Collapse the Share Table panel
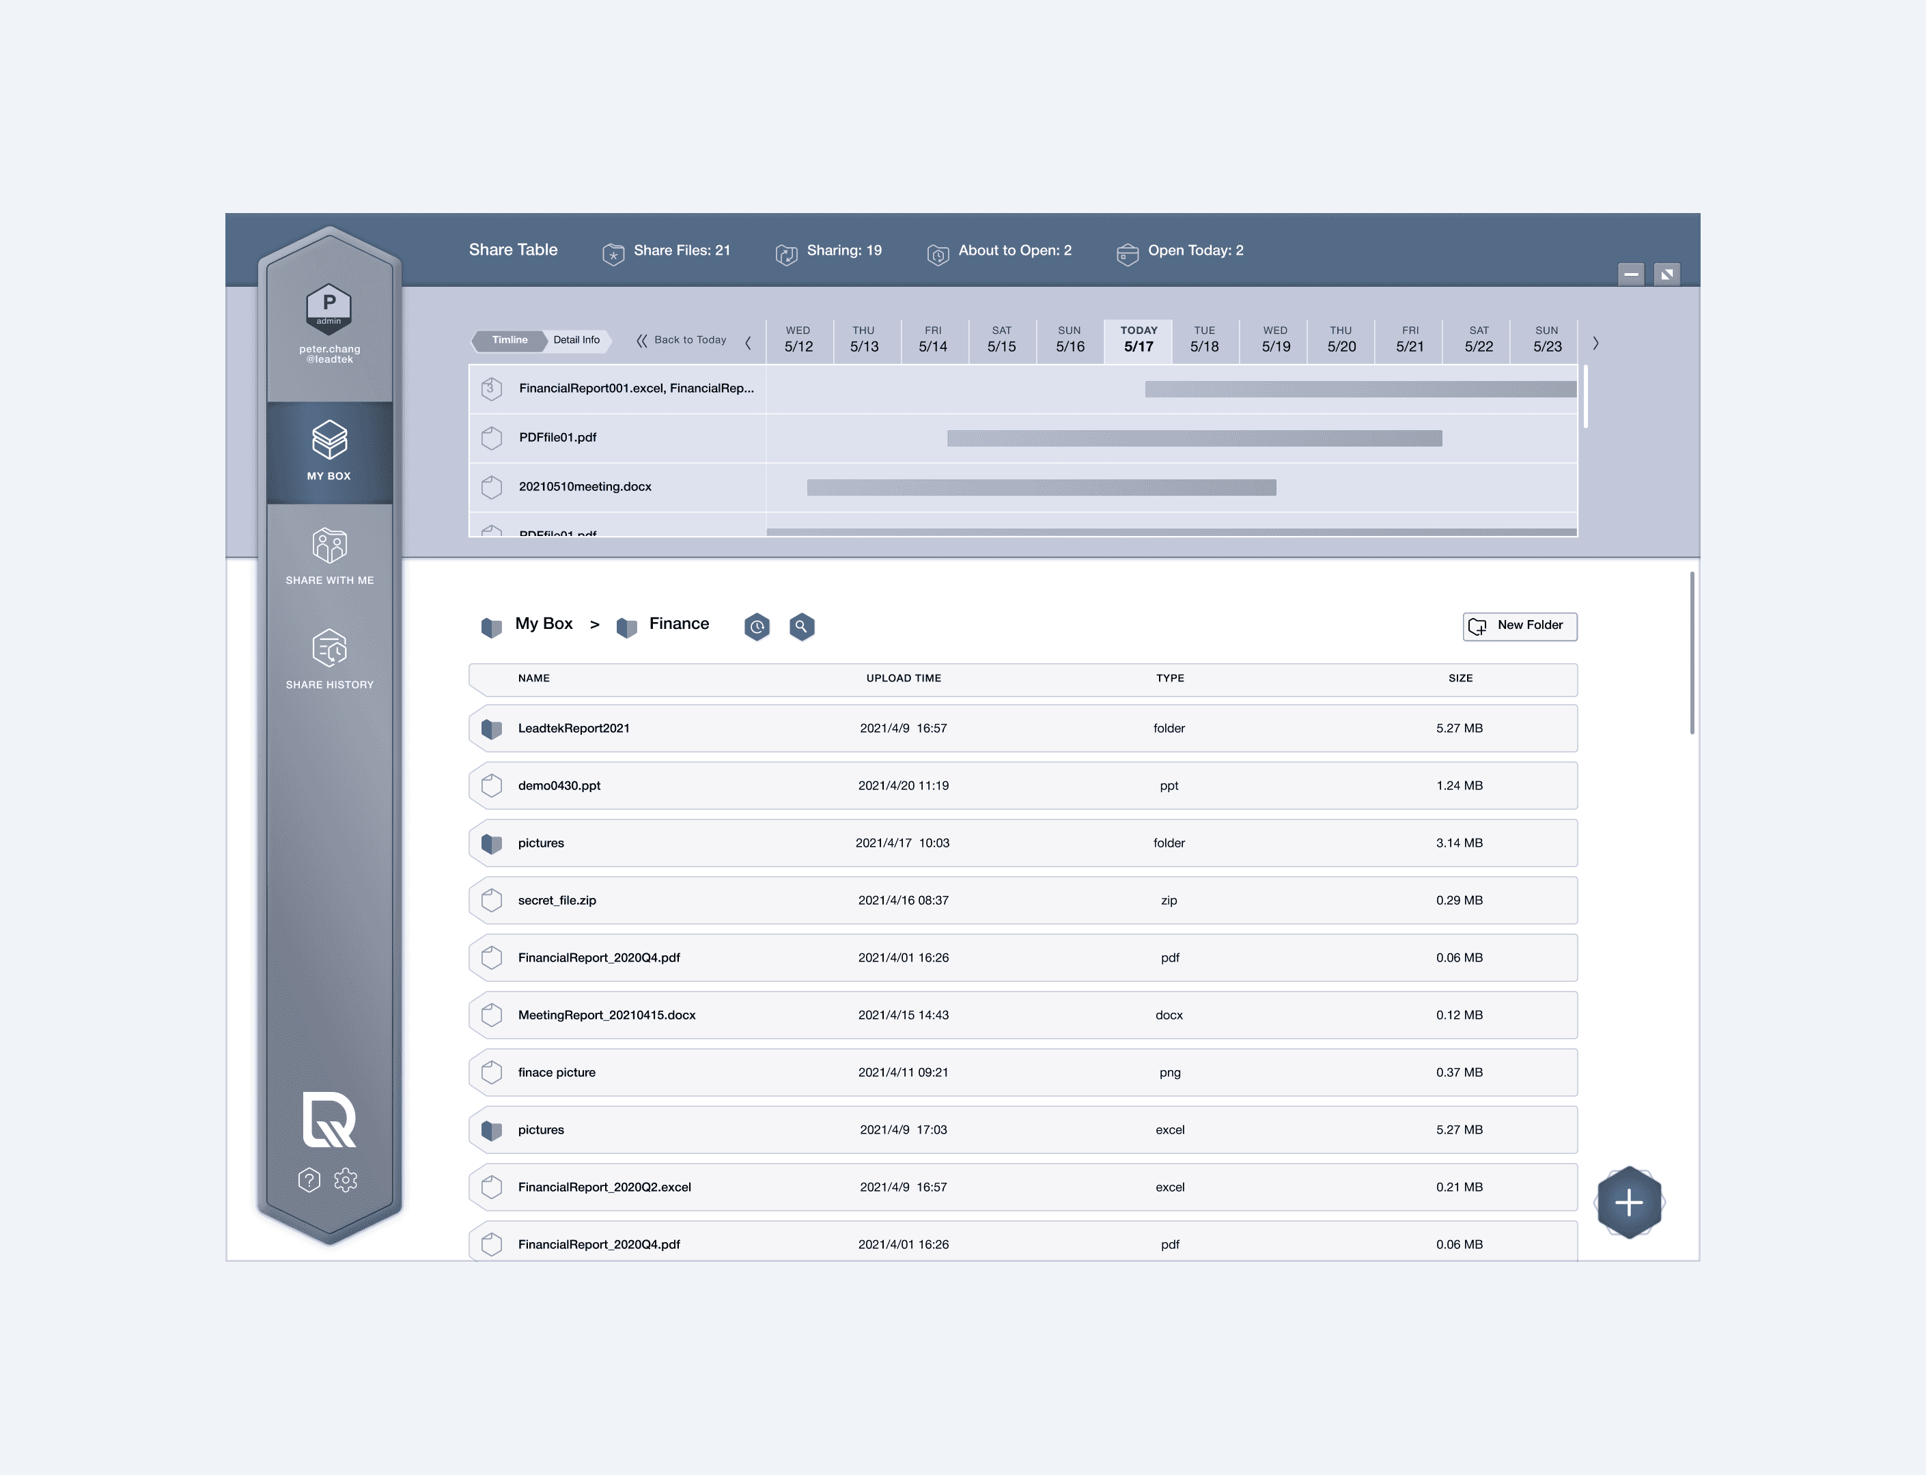 click(1630, 274)
